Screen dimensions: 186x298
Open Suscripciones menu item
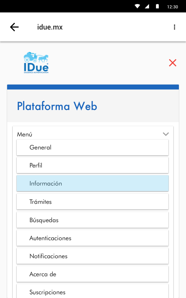[92, 291]
